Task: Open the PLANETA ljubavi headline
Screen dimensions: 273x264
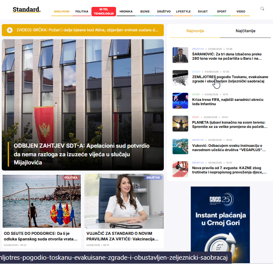Action: 230,124
